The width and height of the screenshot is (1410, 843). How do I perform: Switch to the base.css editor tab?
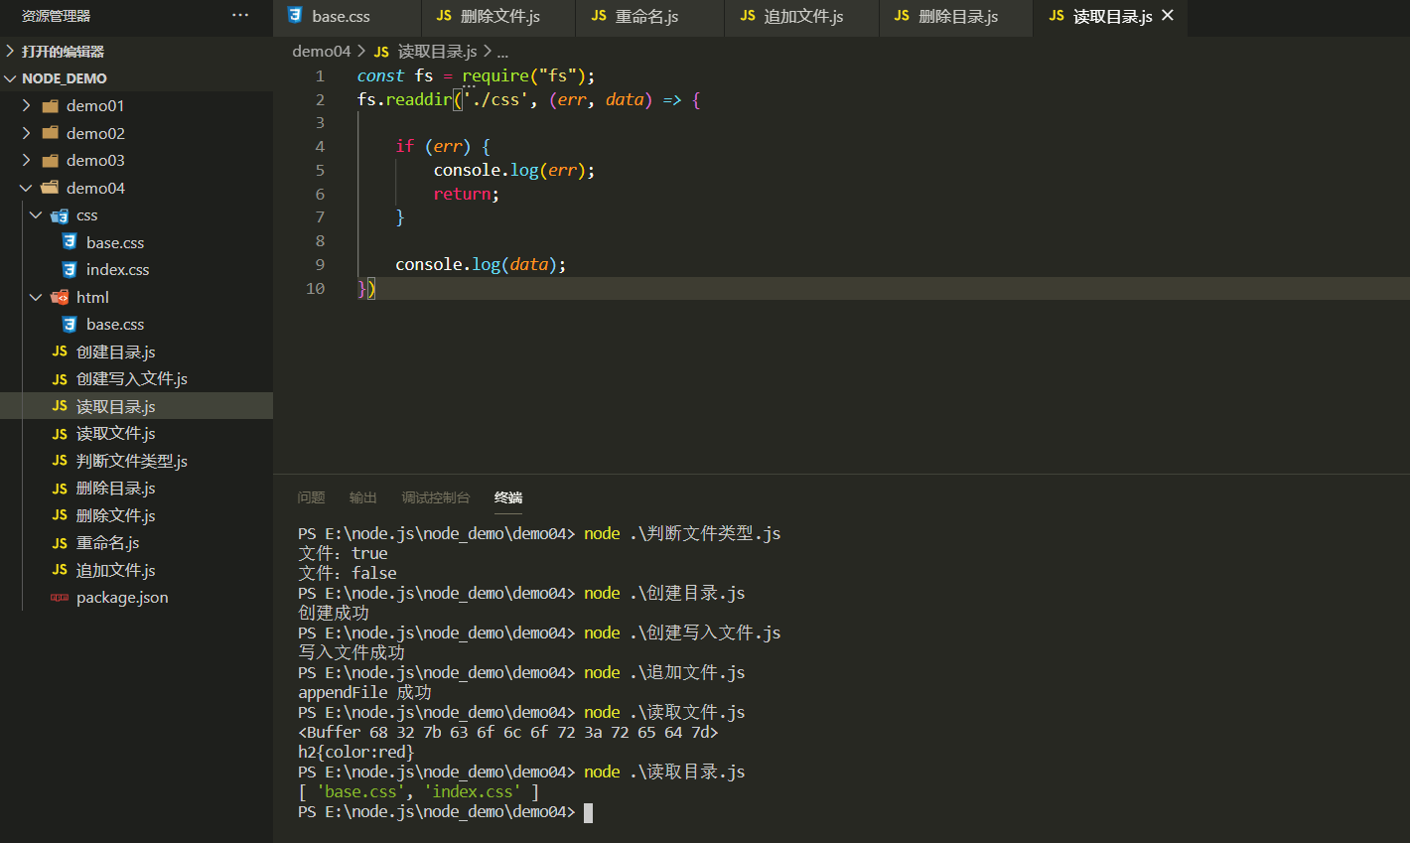pos(347,17)
